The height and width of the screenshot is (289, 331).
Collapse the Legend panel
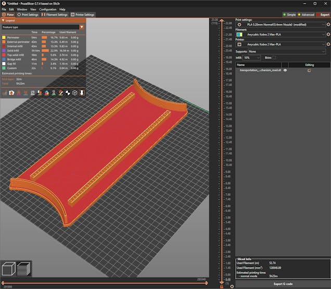click(4, 20)
